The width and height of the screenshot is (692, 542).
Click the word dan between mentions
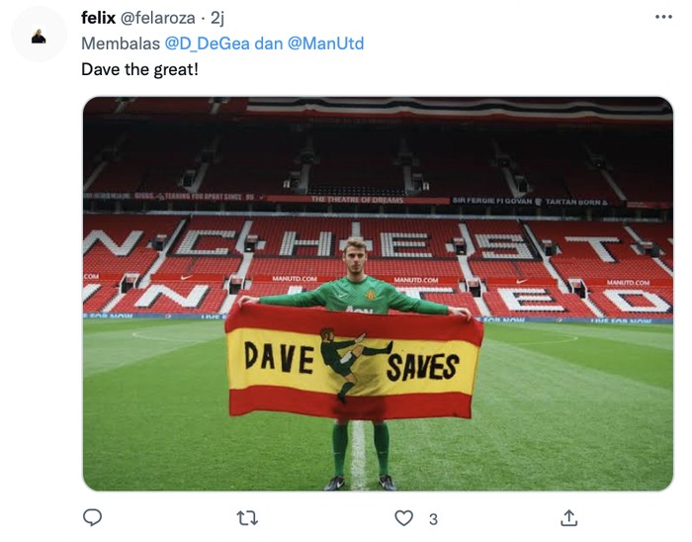[x=269, y=44]
